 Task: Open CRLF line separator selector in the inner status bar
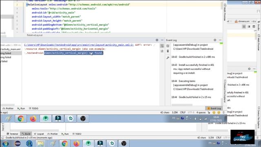click(x=183, y=113)
